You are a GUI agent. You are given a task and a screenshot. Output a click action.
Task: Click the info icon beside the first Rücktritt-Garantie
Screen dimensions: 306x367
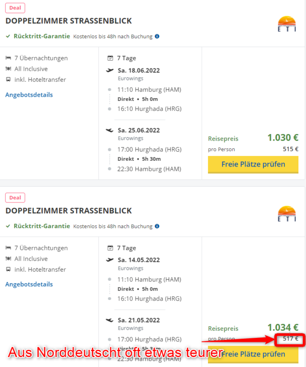[x=157, y=36]
